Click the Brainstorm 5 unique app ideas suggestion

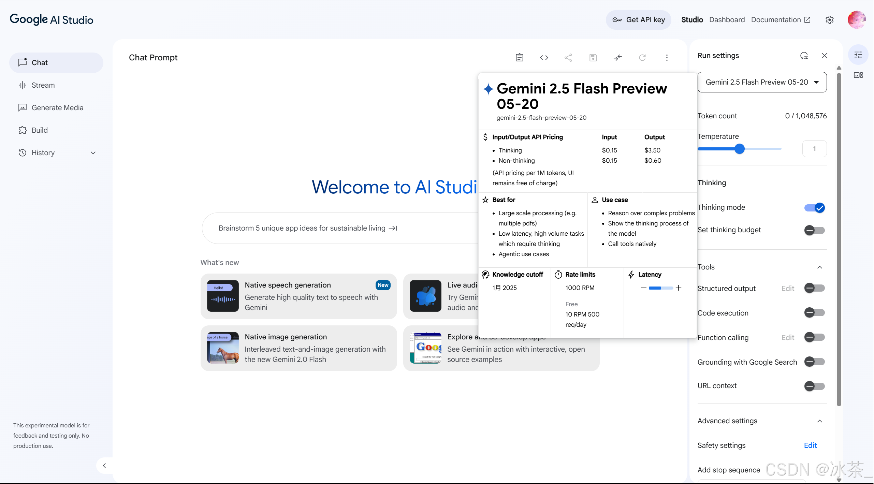[308, 228]
